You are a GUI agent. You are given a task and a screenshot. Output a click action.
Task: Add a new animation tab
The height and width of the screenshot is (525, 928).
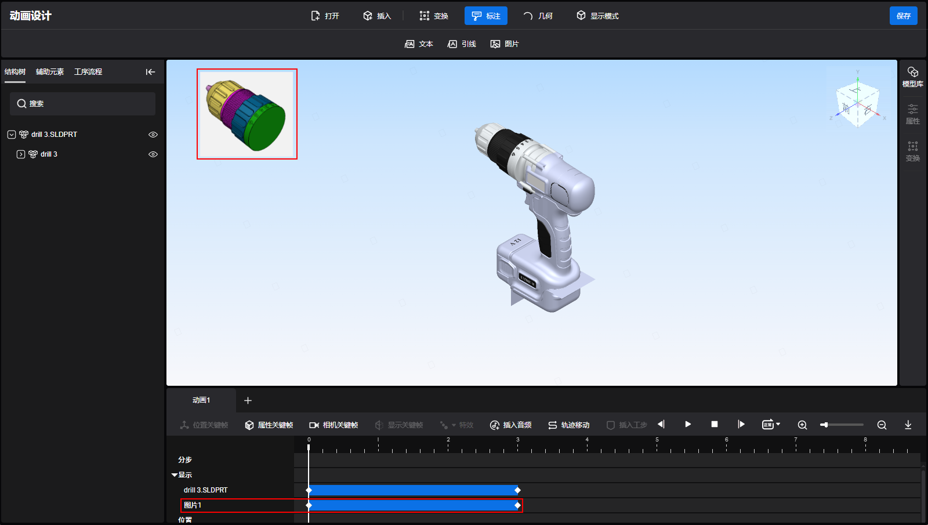pos(248,401)
